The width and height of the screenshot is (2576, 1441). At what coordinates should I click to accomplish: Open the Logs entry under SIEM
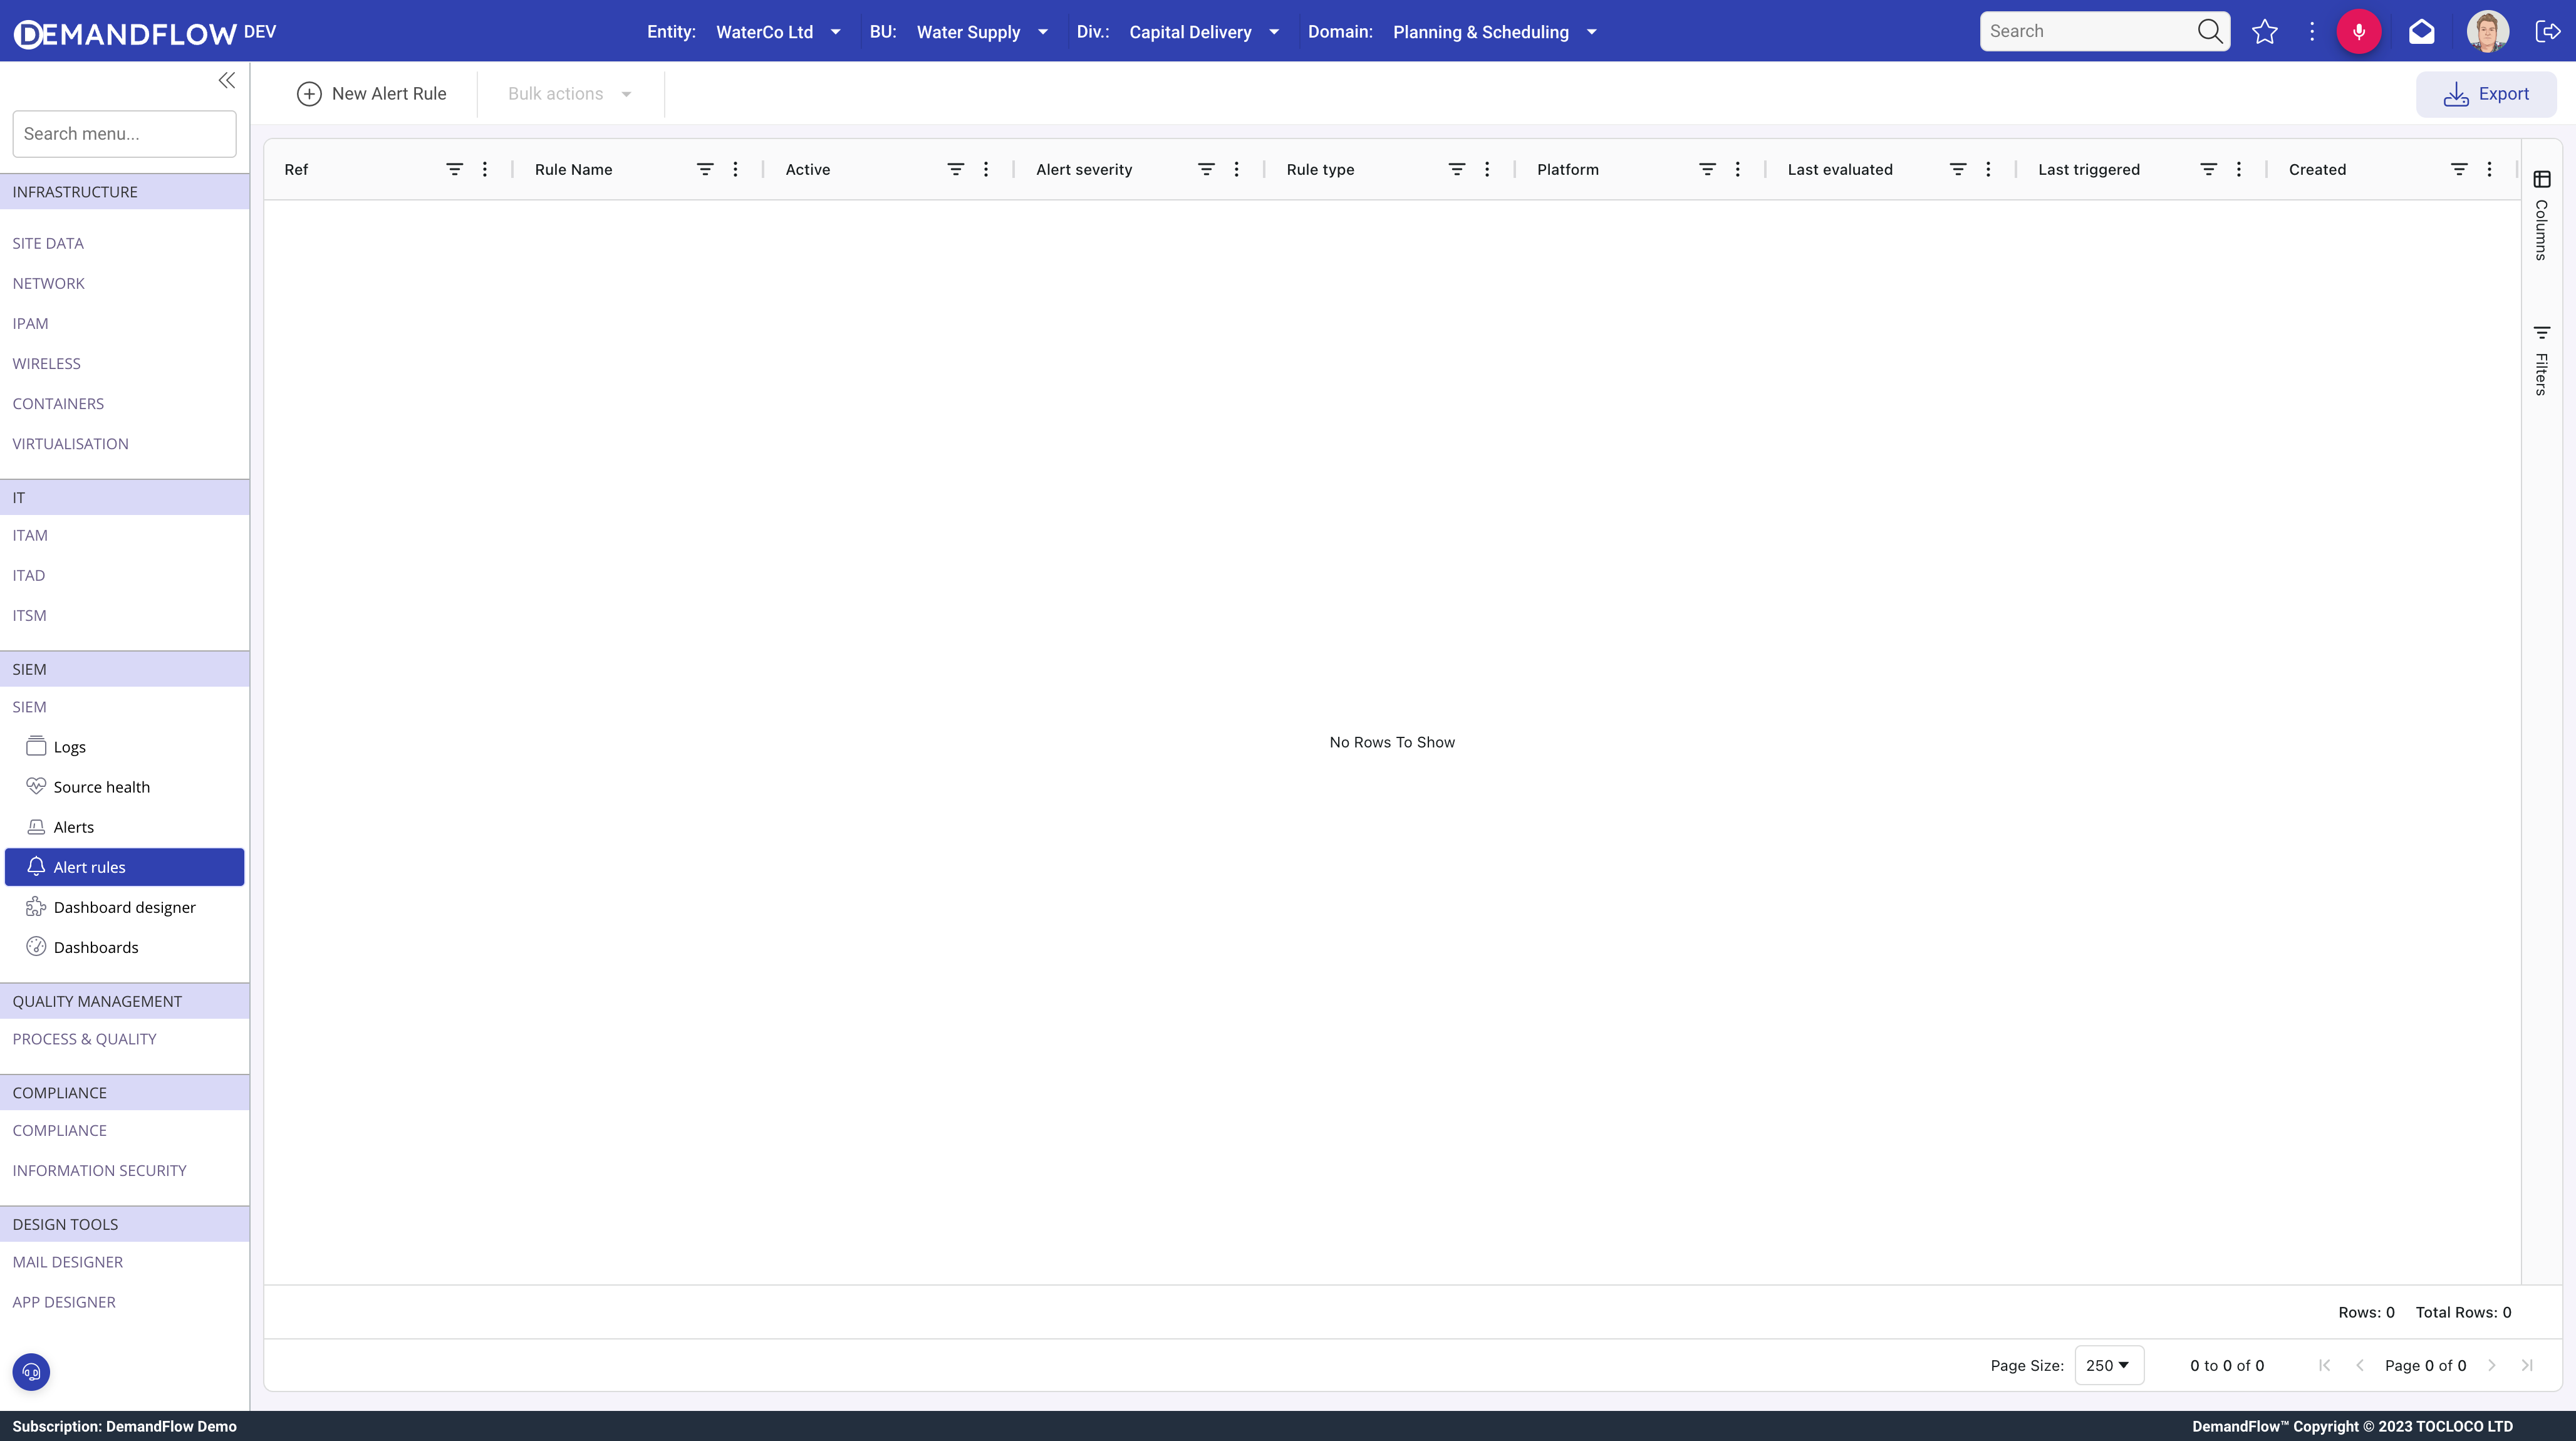pos(69,746)
